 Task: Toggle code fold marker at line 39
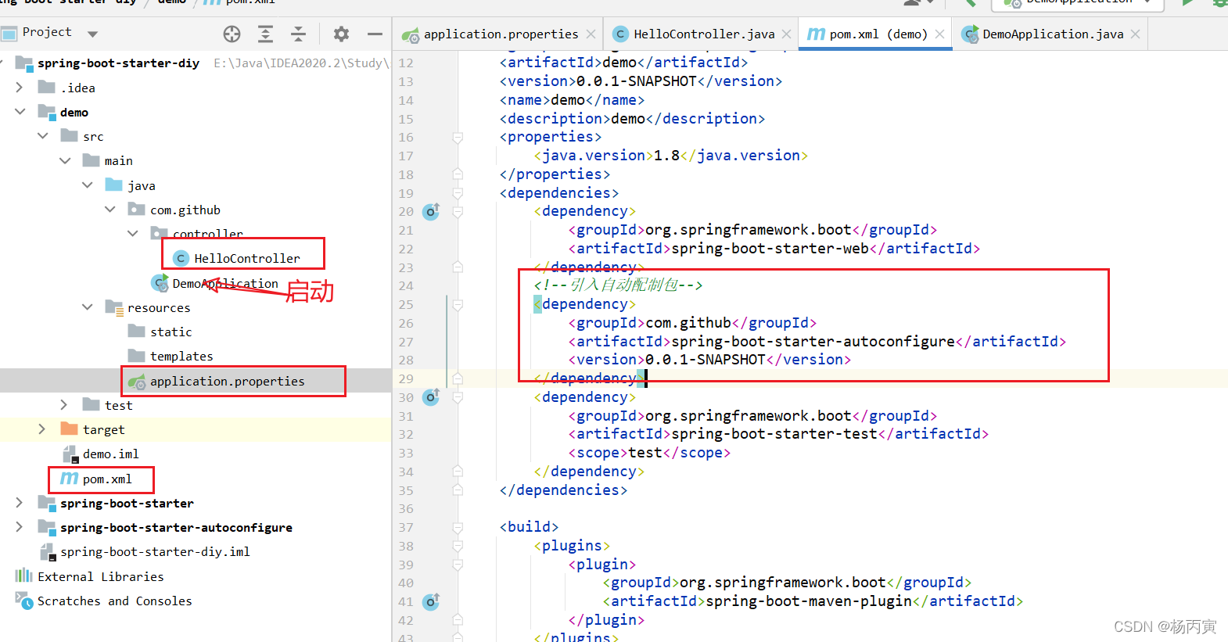(x=458, y=565)
